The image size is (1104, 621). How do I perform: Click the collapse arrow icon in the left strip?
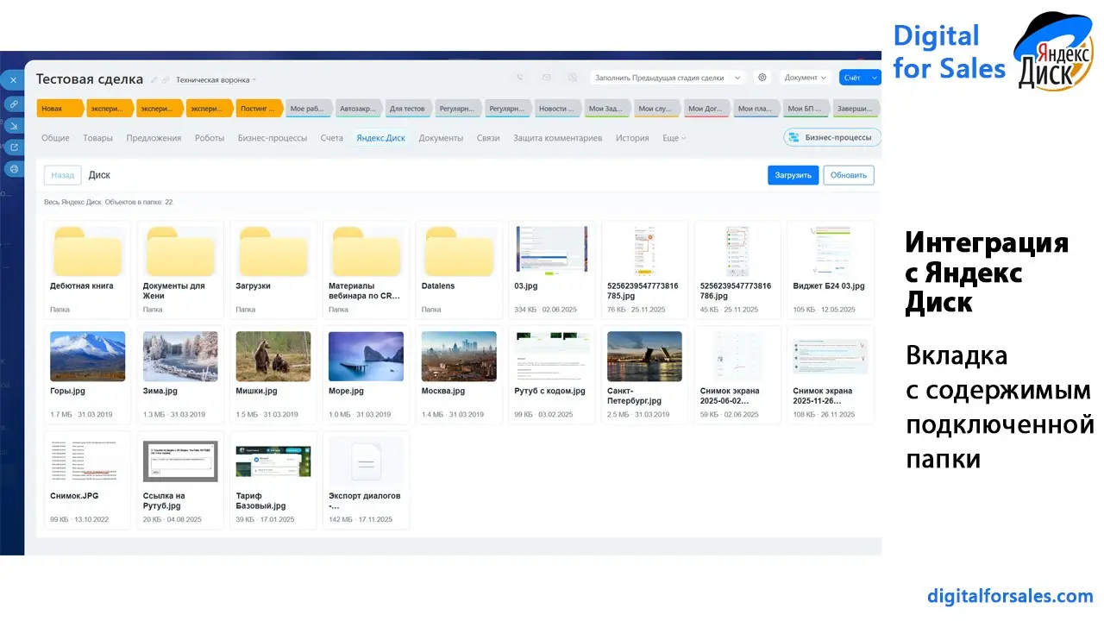(x=13, y=126)
